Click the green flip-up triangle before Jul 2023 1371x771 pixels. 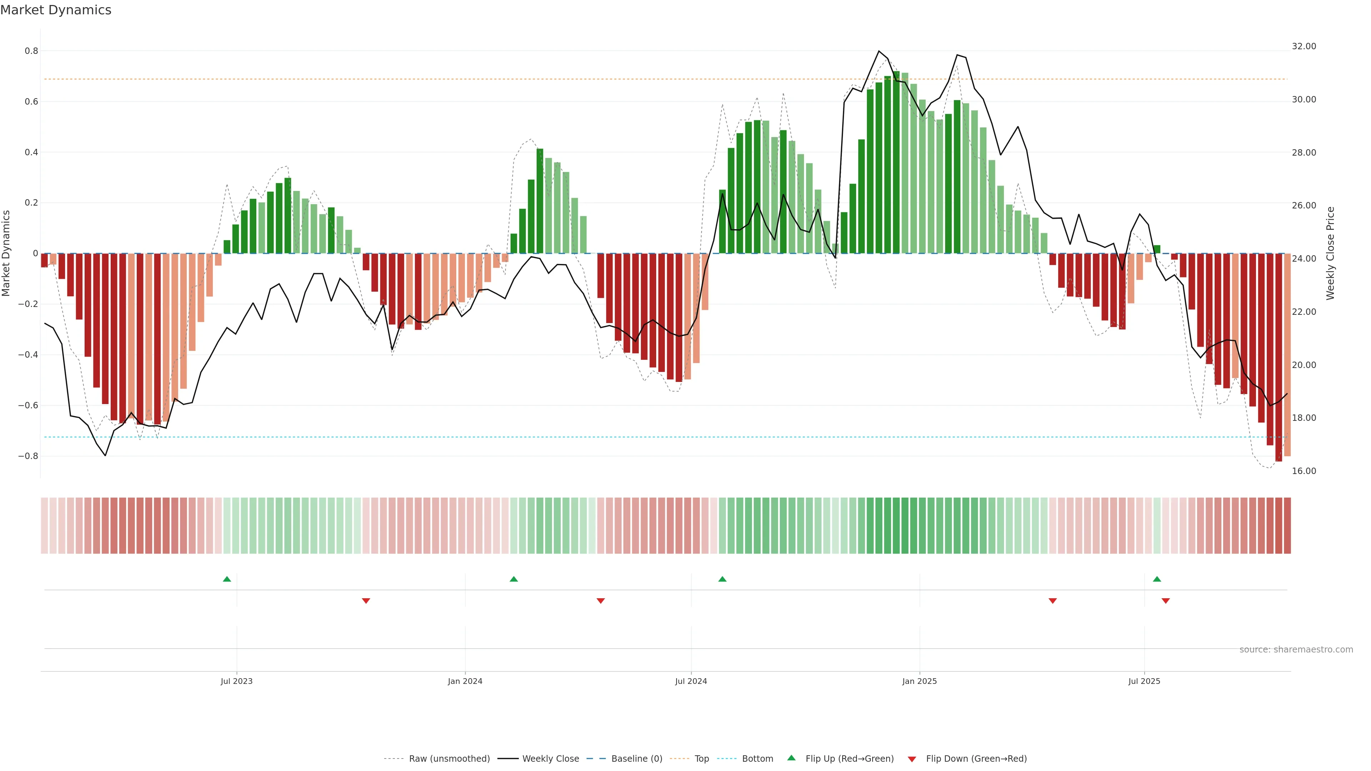[227, 579]
